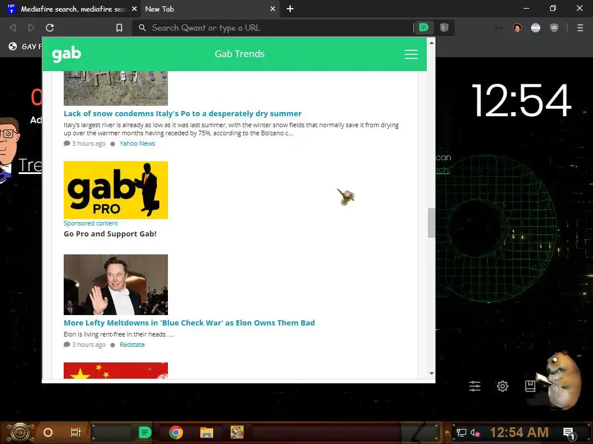This screenshot has width=593, height=444.
Task: Open the Redstate source link
Action: pos(132,345)
